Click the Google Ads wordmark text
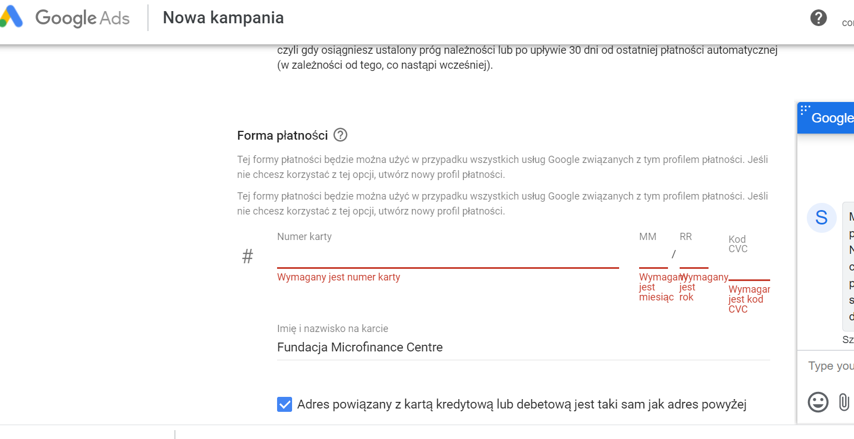Image resolution: width=854 pixels, height=439 pixels. point(82,18)
